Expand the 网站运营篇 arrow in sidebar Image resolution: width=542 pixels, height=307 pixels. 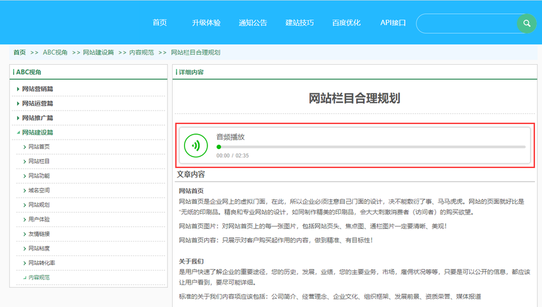[18, 103]
